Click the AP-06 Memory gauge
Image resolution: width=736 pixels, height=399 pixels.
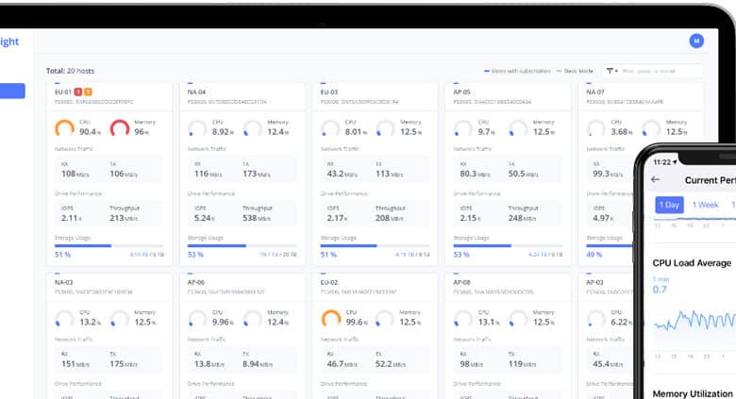pyautogui.click(x=253, y=318)
